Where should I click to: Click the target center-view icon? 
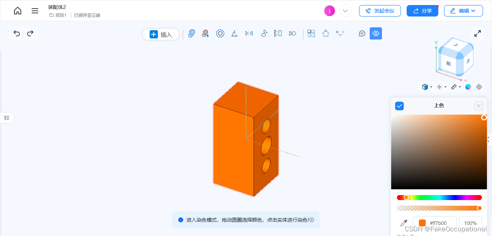(479, 87)
